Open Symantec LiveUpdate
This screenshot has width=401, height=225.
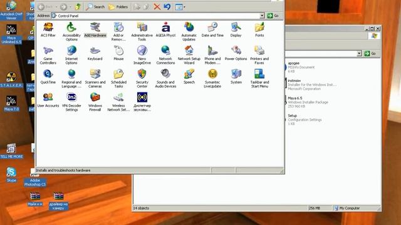point(212,78)
